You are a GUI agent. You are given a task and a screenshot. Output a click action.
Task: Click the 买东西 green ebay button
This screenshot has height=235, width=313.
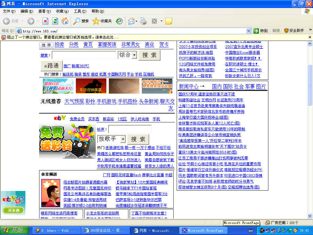(13, 211)
